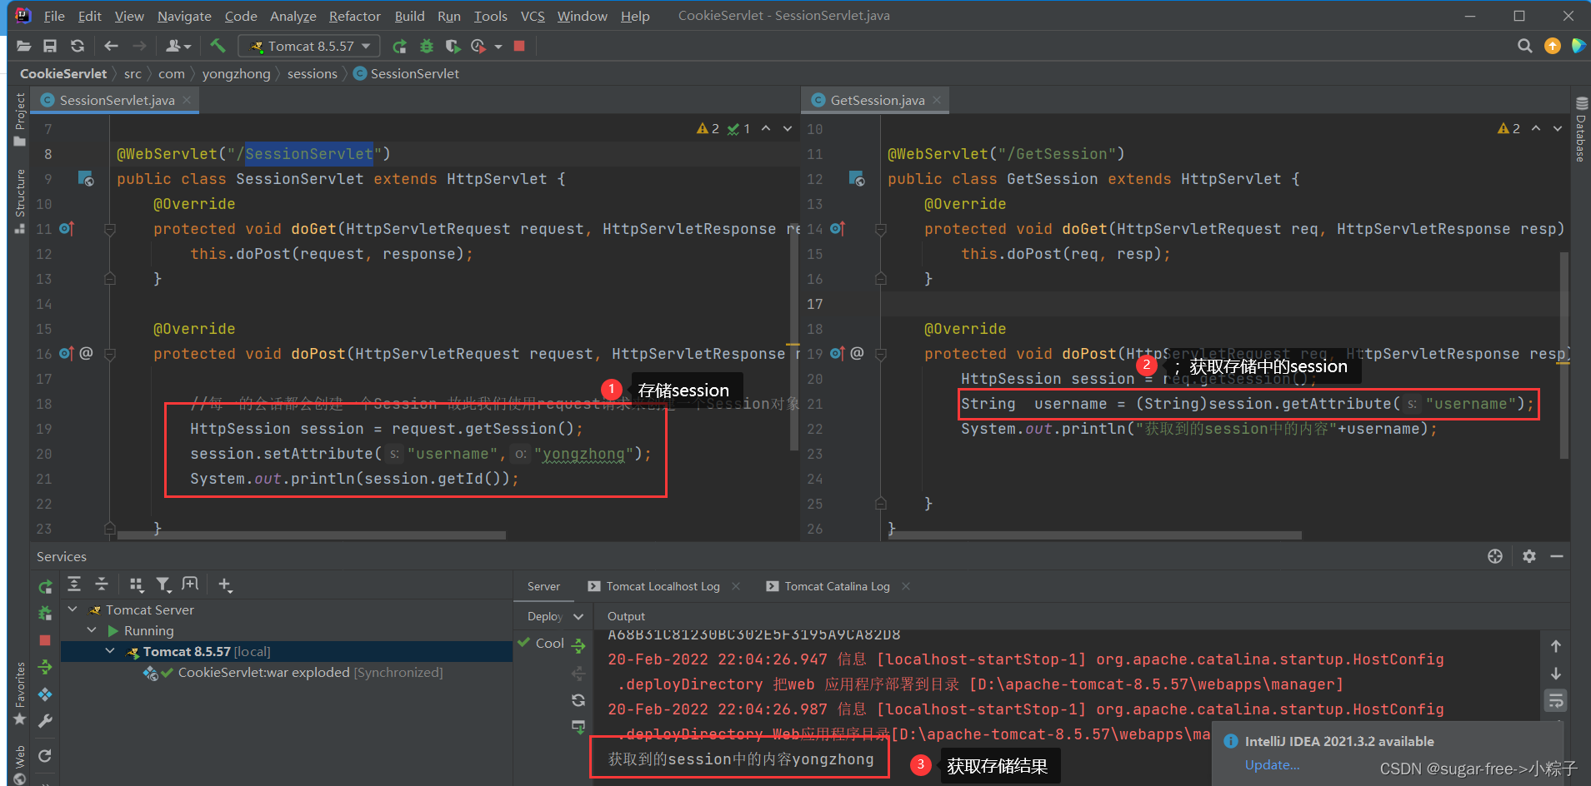Image resolution: width=1591 pixels, height=786 pixels.
Task: Click CookieServlet project breadcrumb
Action: coord(63,73)
